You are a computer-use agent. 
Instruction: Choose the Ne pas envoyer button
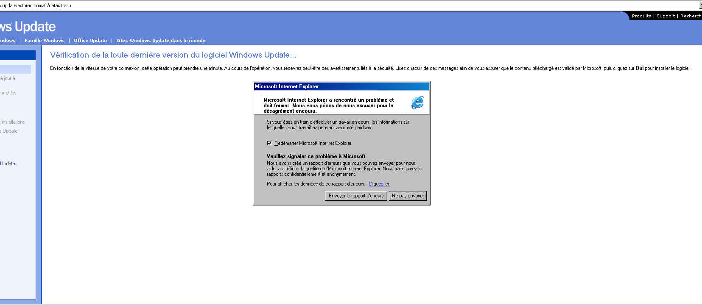[408, 196]
